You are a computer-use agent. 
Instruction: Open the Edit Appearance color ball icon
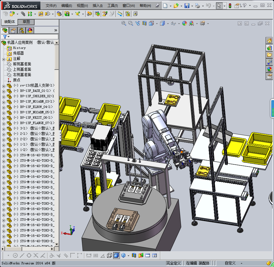[x=185, y=23]
